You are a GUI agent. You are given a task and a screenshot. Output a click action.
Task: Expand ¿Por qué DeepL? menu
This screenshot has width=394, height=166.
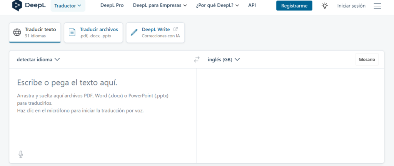point(217,5)
